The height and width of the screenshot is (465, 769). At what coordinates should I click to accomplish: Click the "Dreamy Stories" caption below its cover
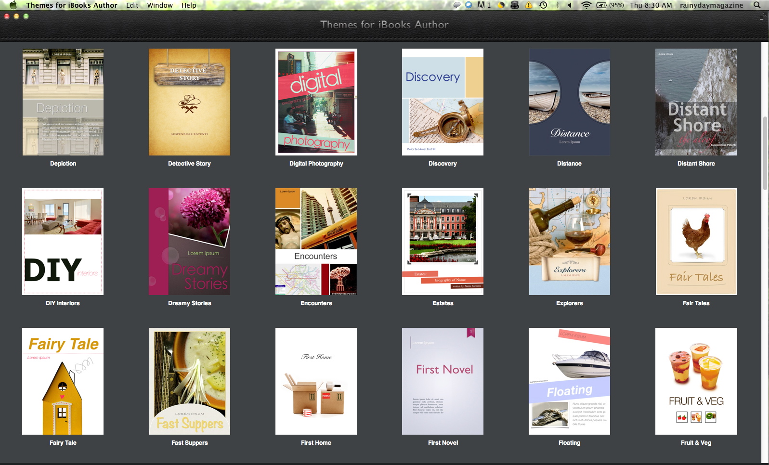click(190, 303)
